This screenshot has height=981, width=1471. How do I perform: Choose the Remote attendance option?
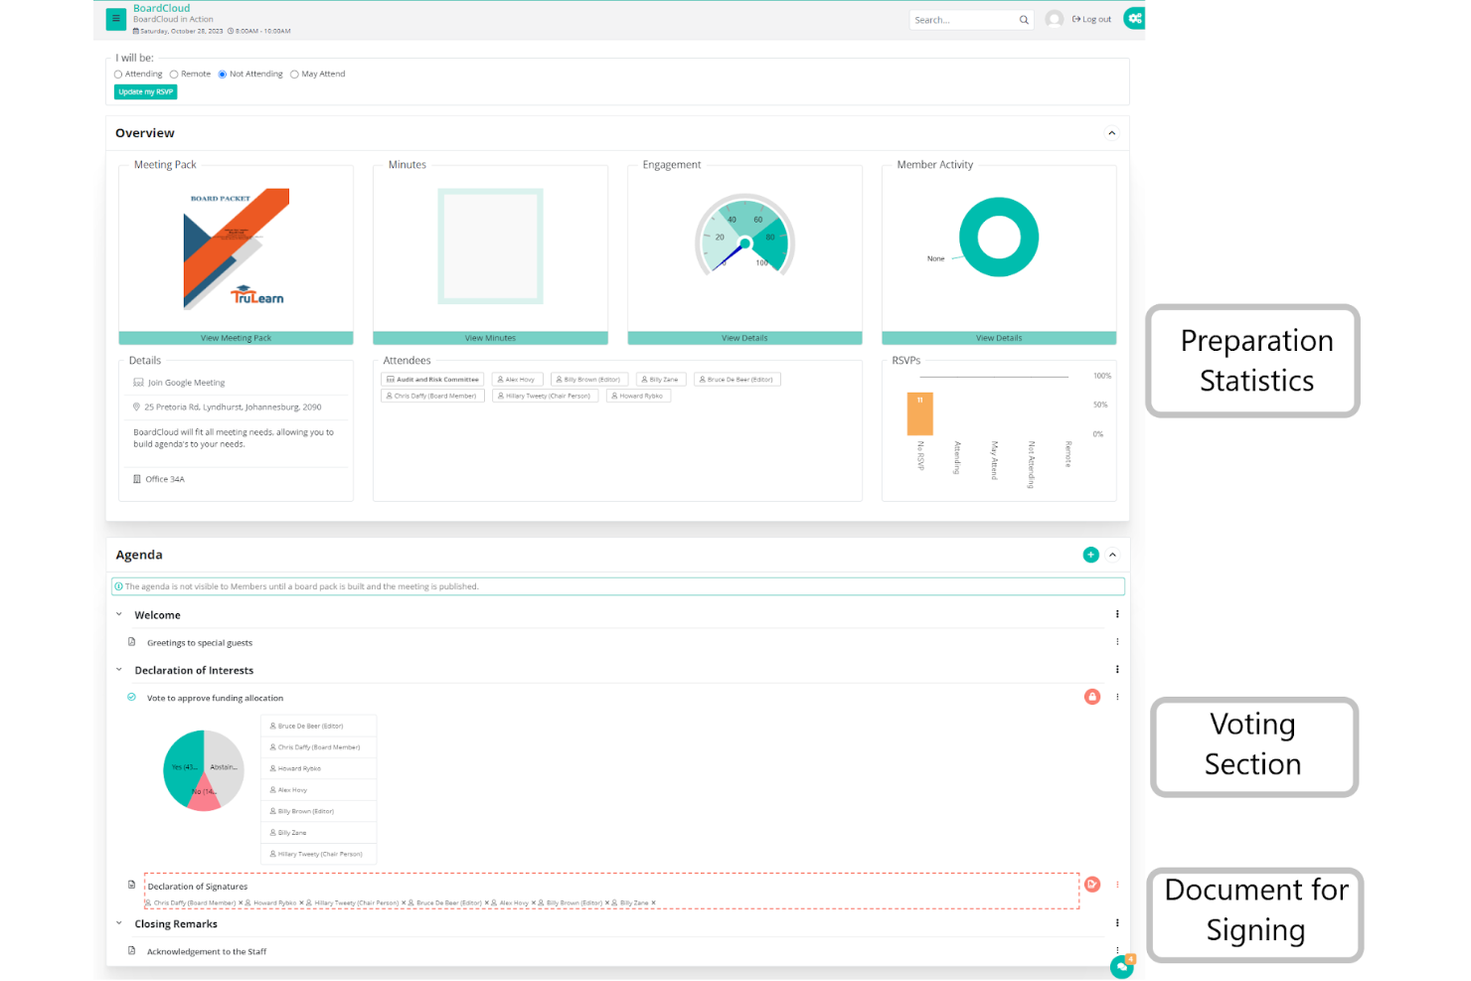(x=176, y=74)
